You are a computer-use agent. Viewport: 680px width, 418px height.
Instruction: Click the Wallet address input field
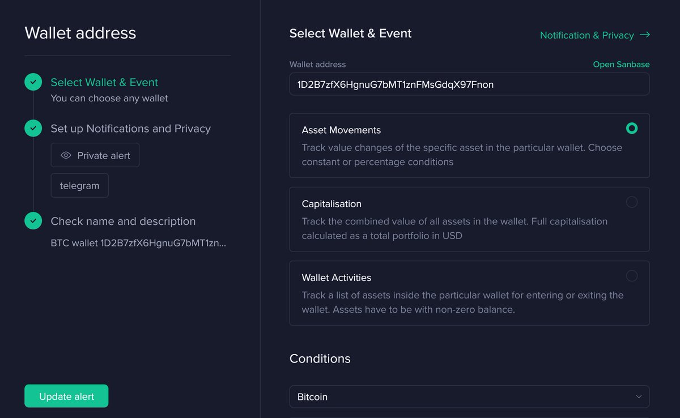[469, 84]
